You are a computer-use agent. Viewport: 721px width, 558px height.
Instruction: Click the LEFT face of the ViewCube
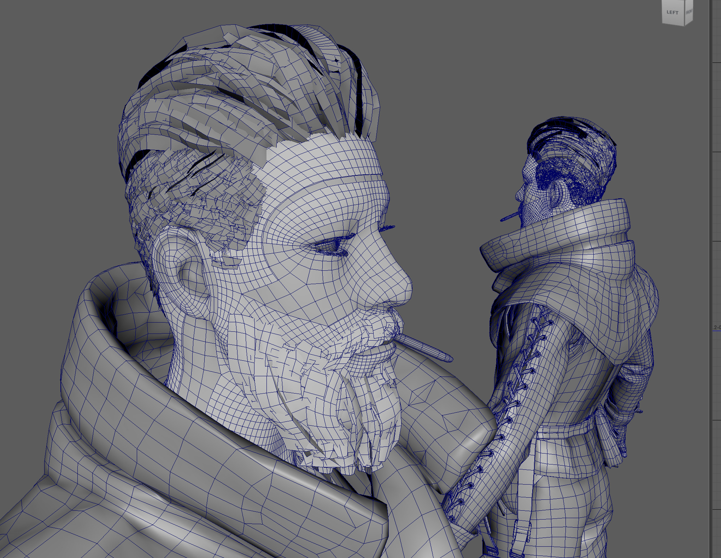673,13
